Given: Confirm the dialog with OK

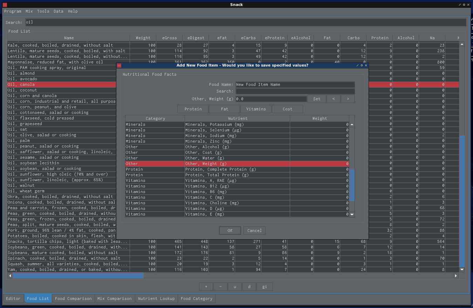Looking at the screenshot, I should point(230,231).
